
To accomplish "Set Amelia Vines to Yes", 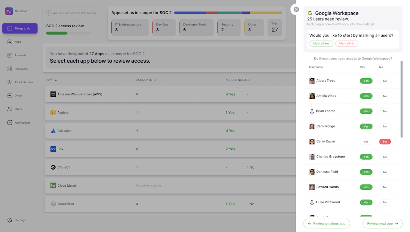I will (x=366, y=96).
